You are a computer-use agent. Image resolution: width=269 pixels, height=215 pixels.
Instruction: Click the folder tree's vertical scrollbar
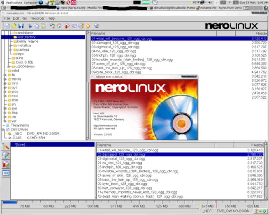point(87,85)
